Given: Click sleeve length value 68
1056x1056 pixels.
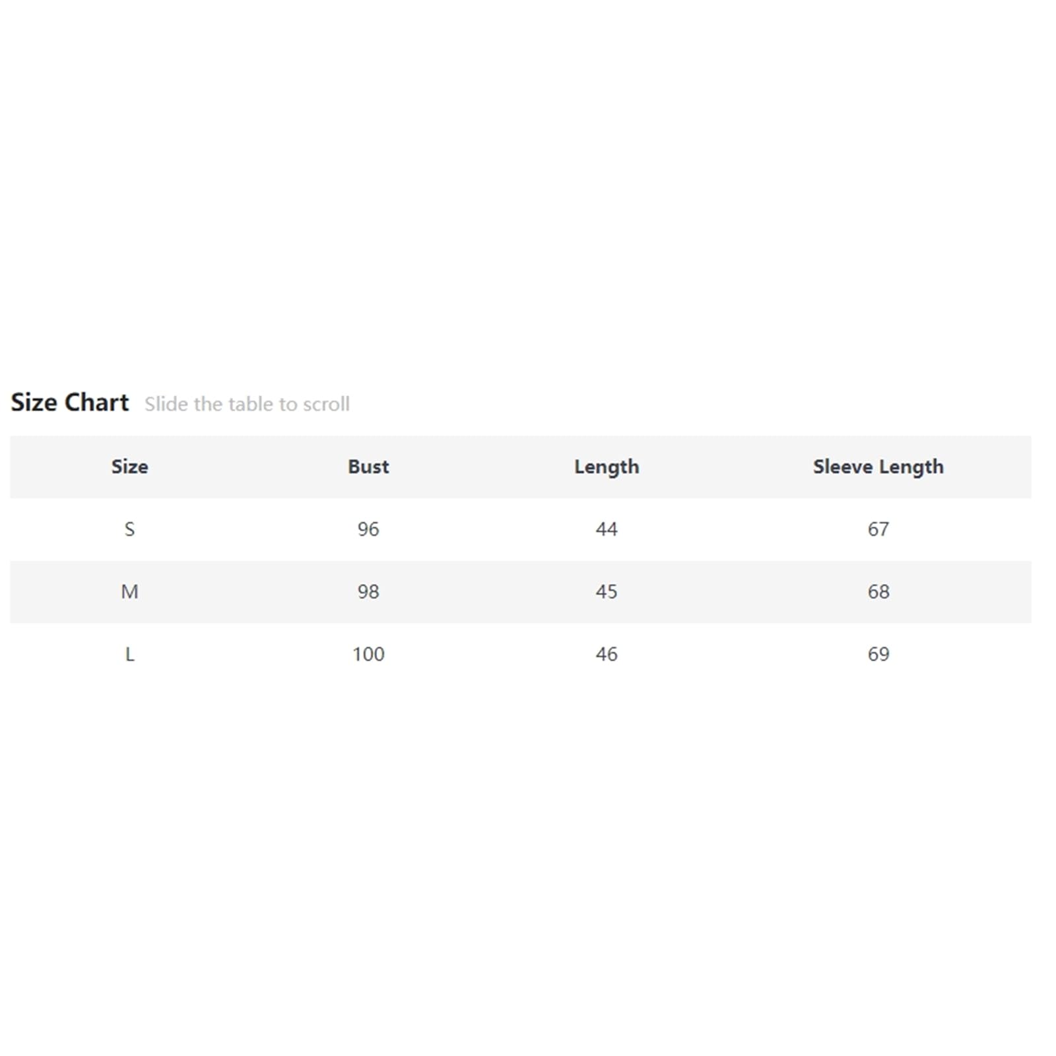Looking at the screenshot, I should [878, 591].
